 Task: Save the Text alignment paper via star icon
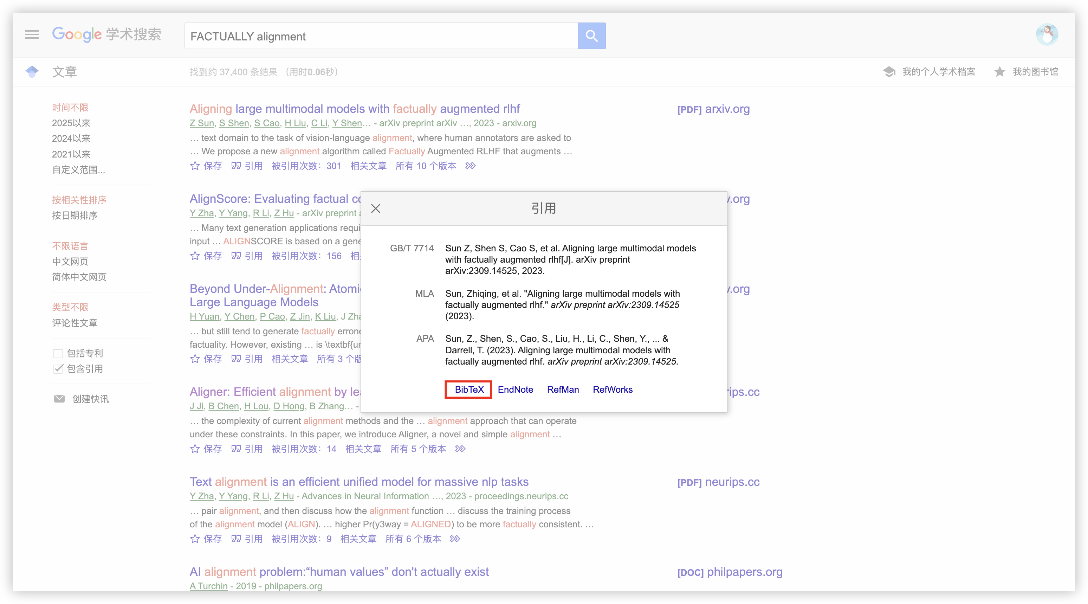pos(195,539)
